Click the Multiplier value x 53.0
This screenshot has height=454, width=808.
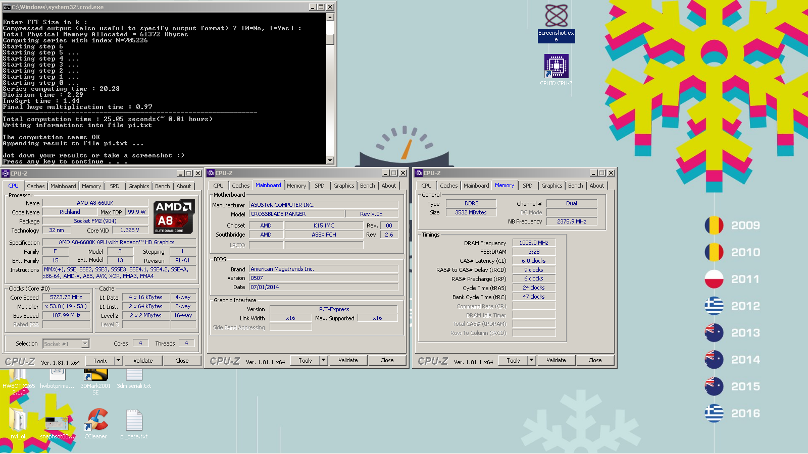[66, 306]
